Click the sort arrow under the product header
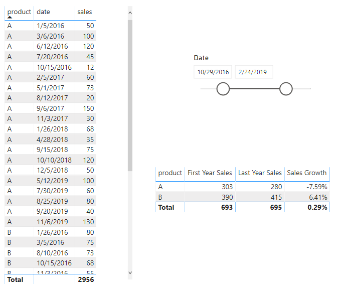 [x=10, y=17]
